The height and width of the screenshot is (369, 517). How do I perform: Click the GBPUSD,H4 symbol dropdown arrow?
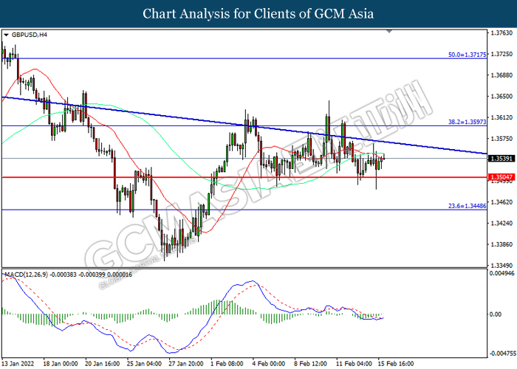[6, 35]
